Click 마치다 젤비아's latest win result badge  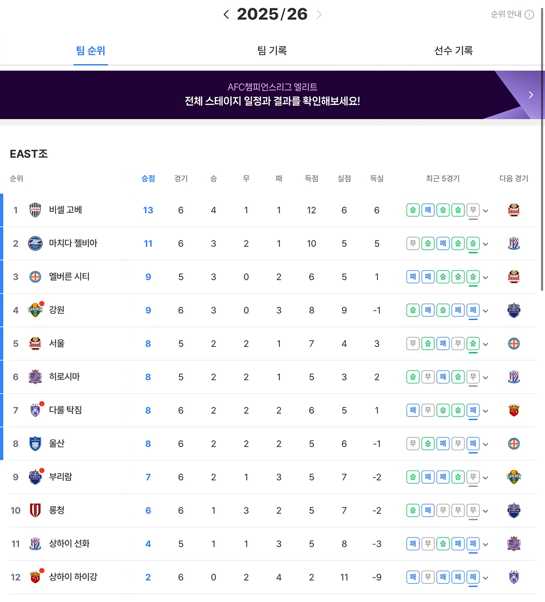473,244
